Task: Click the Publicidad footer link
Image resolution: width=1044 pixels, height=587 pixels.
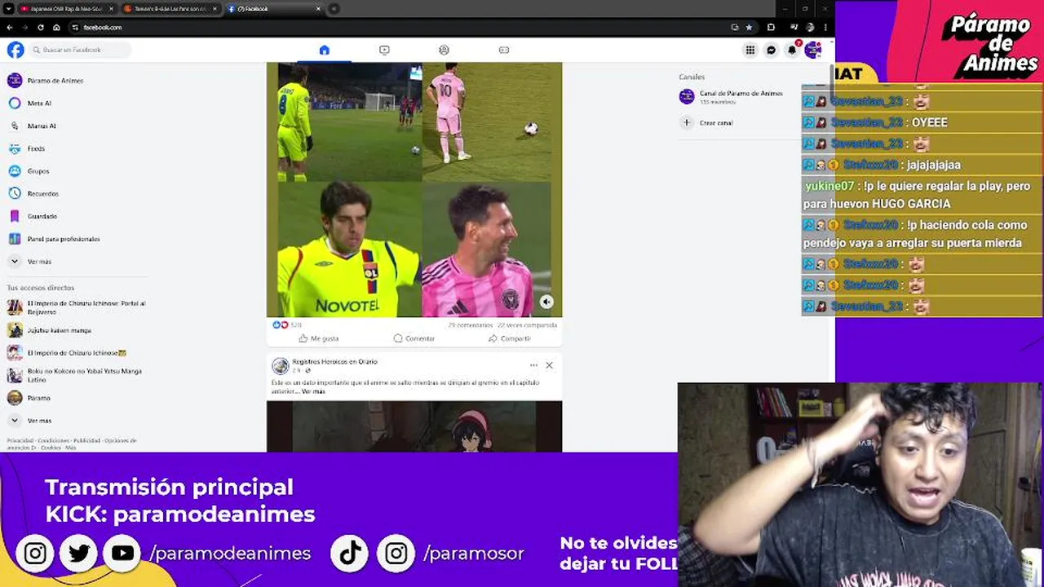Action: click(x=86, y=440)
